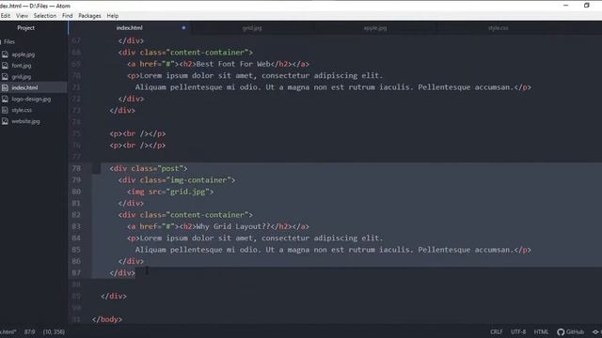
Task: Open logo-design.jpg in the tree
Action: click(31, 99)
